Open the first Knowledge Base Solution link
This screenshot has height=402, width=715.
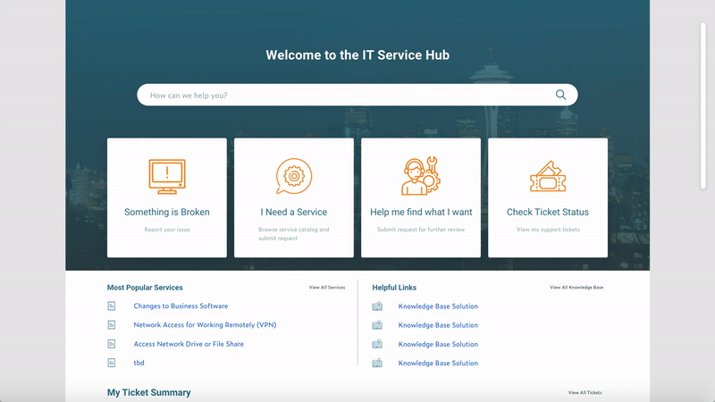[x=438, y=306]
